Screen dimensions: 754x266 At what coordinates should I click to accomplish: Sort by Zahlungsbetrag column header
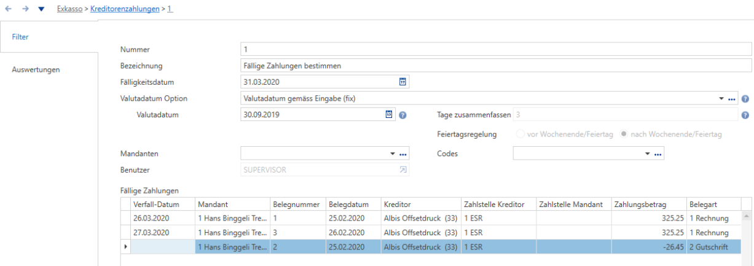pyautogui.click(x=650, y=204)
